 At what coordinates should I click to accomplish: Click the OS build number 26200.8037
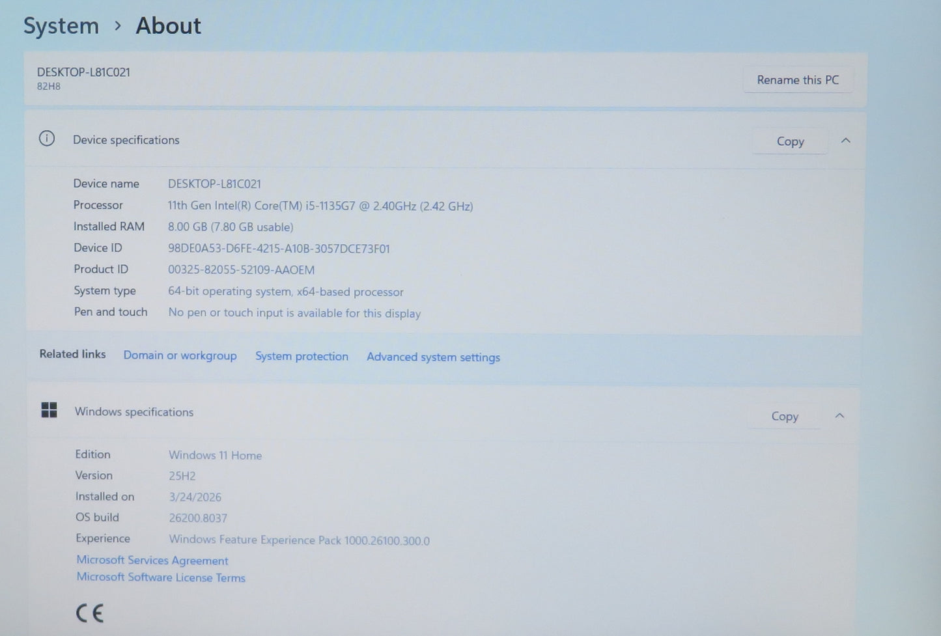198,518
